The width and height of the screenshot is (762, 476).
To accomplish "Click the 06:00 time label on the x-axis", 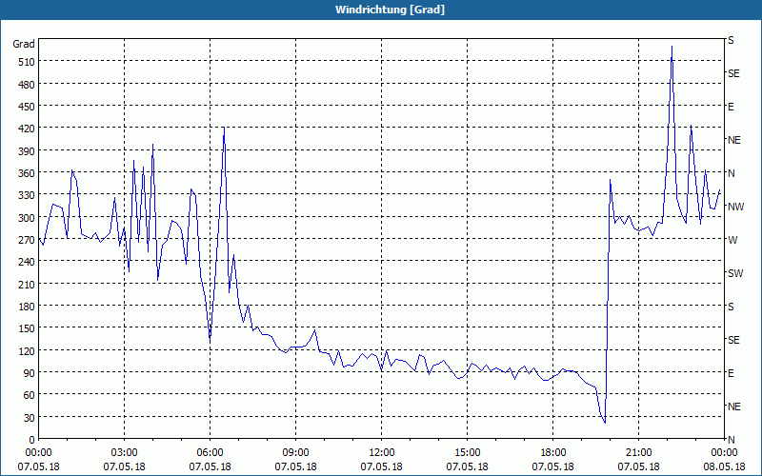I will [210, 453].
